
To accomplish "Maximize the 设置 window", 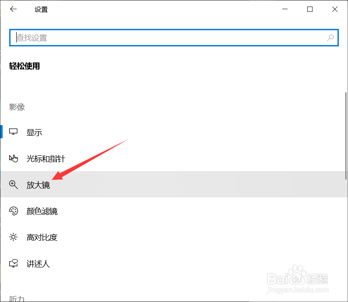I will click(x=310, y=9).
